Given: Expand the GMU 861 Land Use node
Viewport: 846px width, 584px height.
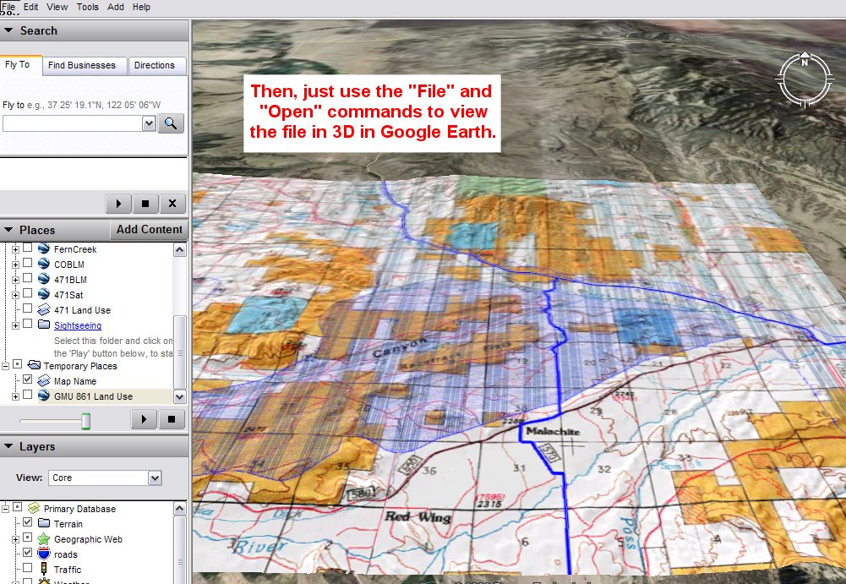Looking at the screenshot, I should [x=15, y=396].
